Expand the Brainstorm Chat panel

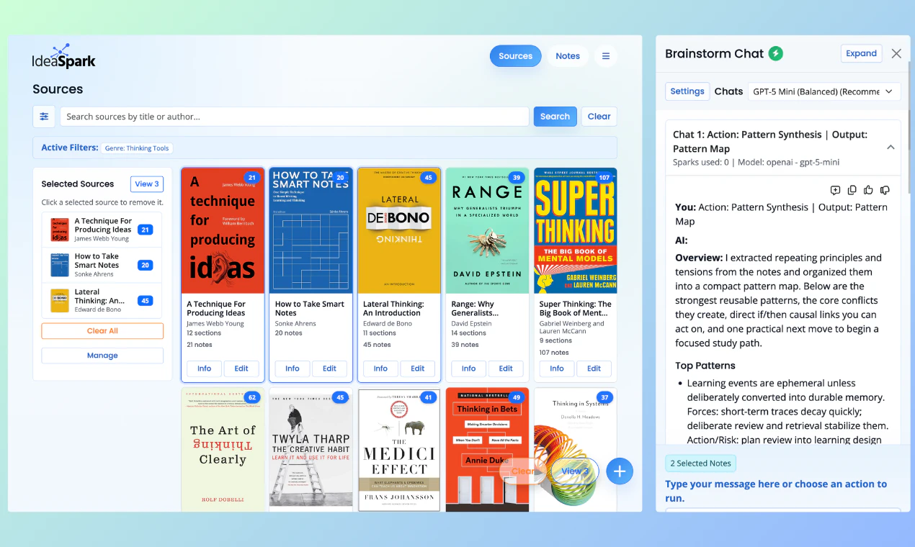[861, 53]
